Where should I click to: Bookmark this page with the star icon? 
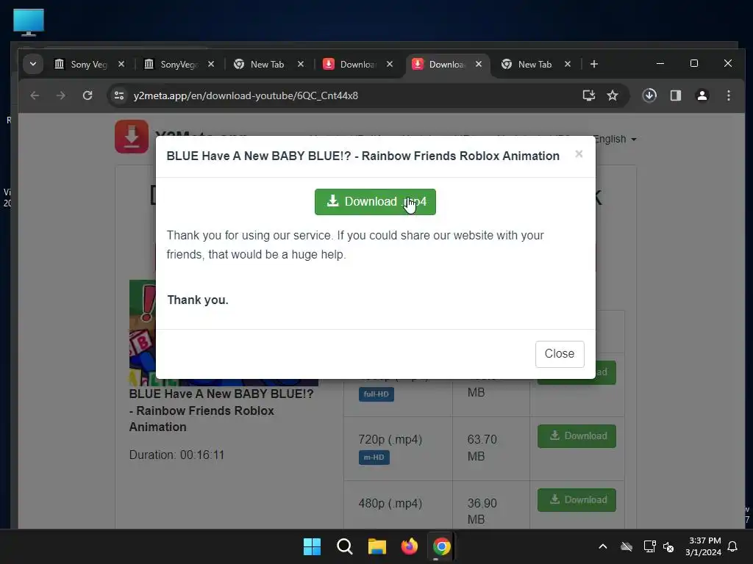tap(613, 95)
